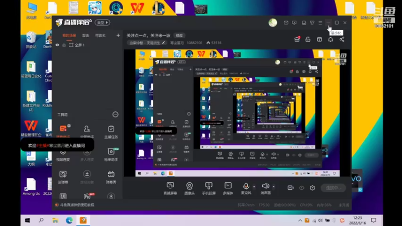The height and width of the screenshot is (226, 402).
Task: Open the notification bell icon
Action: tap(331, 39)
